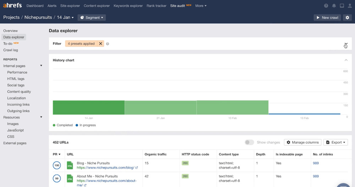
Task: Collapse the Internal pages section arrow
Action: pyautogui.click(x=41, y=66)
